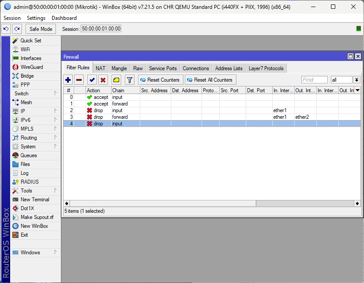This screenshot has height=283, width=364.
Task: Click the Undo arrow icon
Action: (x=6, y=29)
